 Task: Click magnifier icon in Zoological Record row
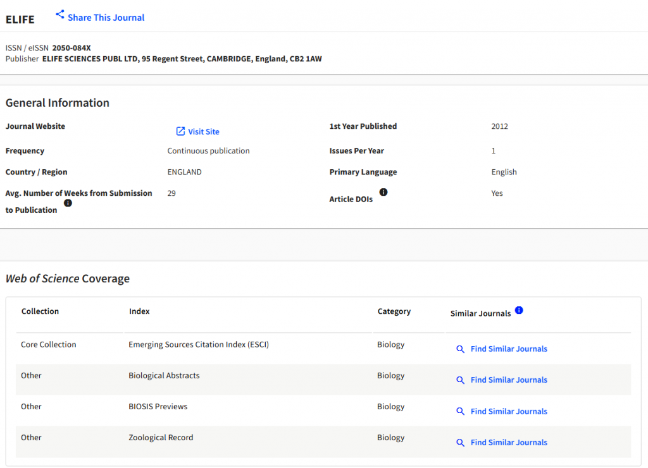[x=461, y=443]
